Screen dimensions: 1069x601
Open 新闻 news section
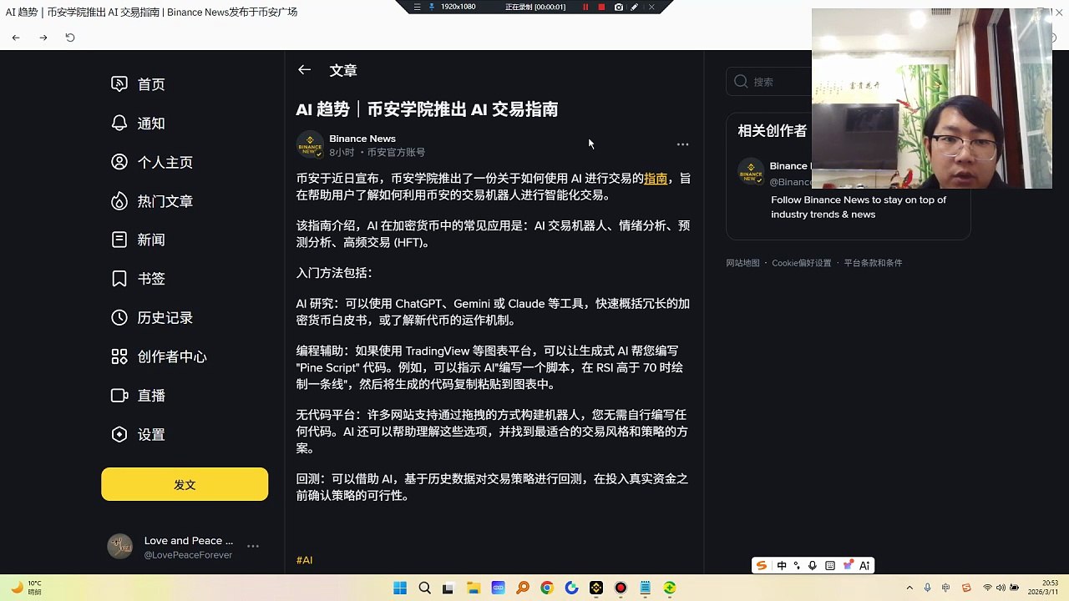(151, 240)
